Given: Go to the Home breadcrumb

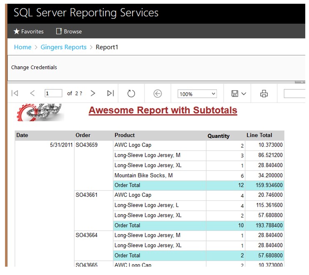Looking at the screenshot, I should pyautogui.click(x=22, y=47).
